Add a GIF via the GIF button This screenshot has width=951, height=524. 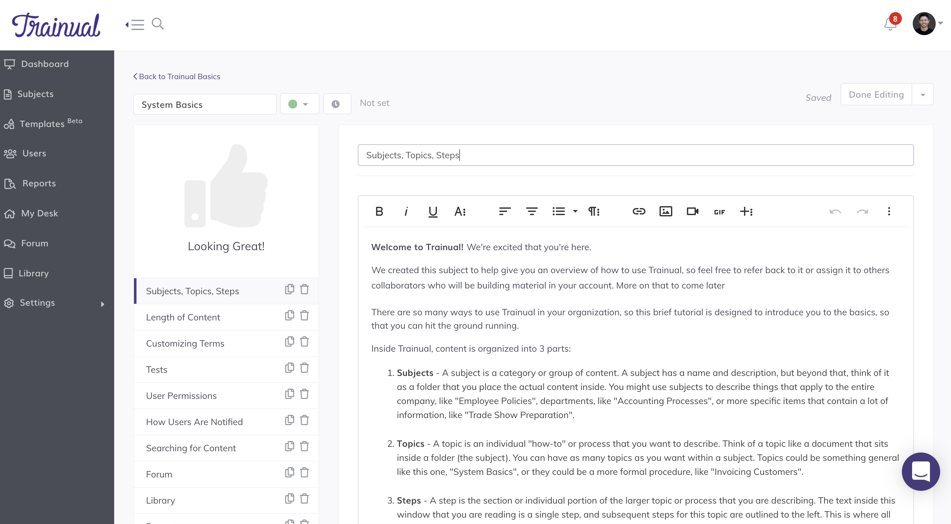pyautogui.click(x=719, y=212)
